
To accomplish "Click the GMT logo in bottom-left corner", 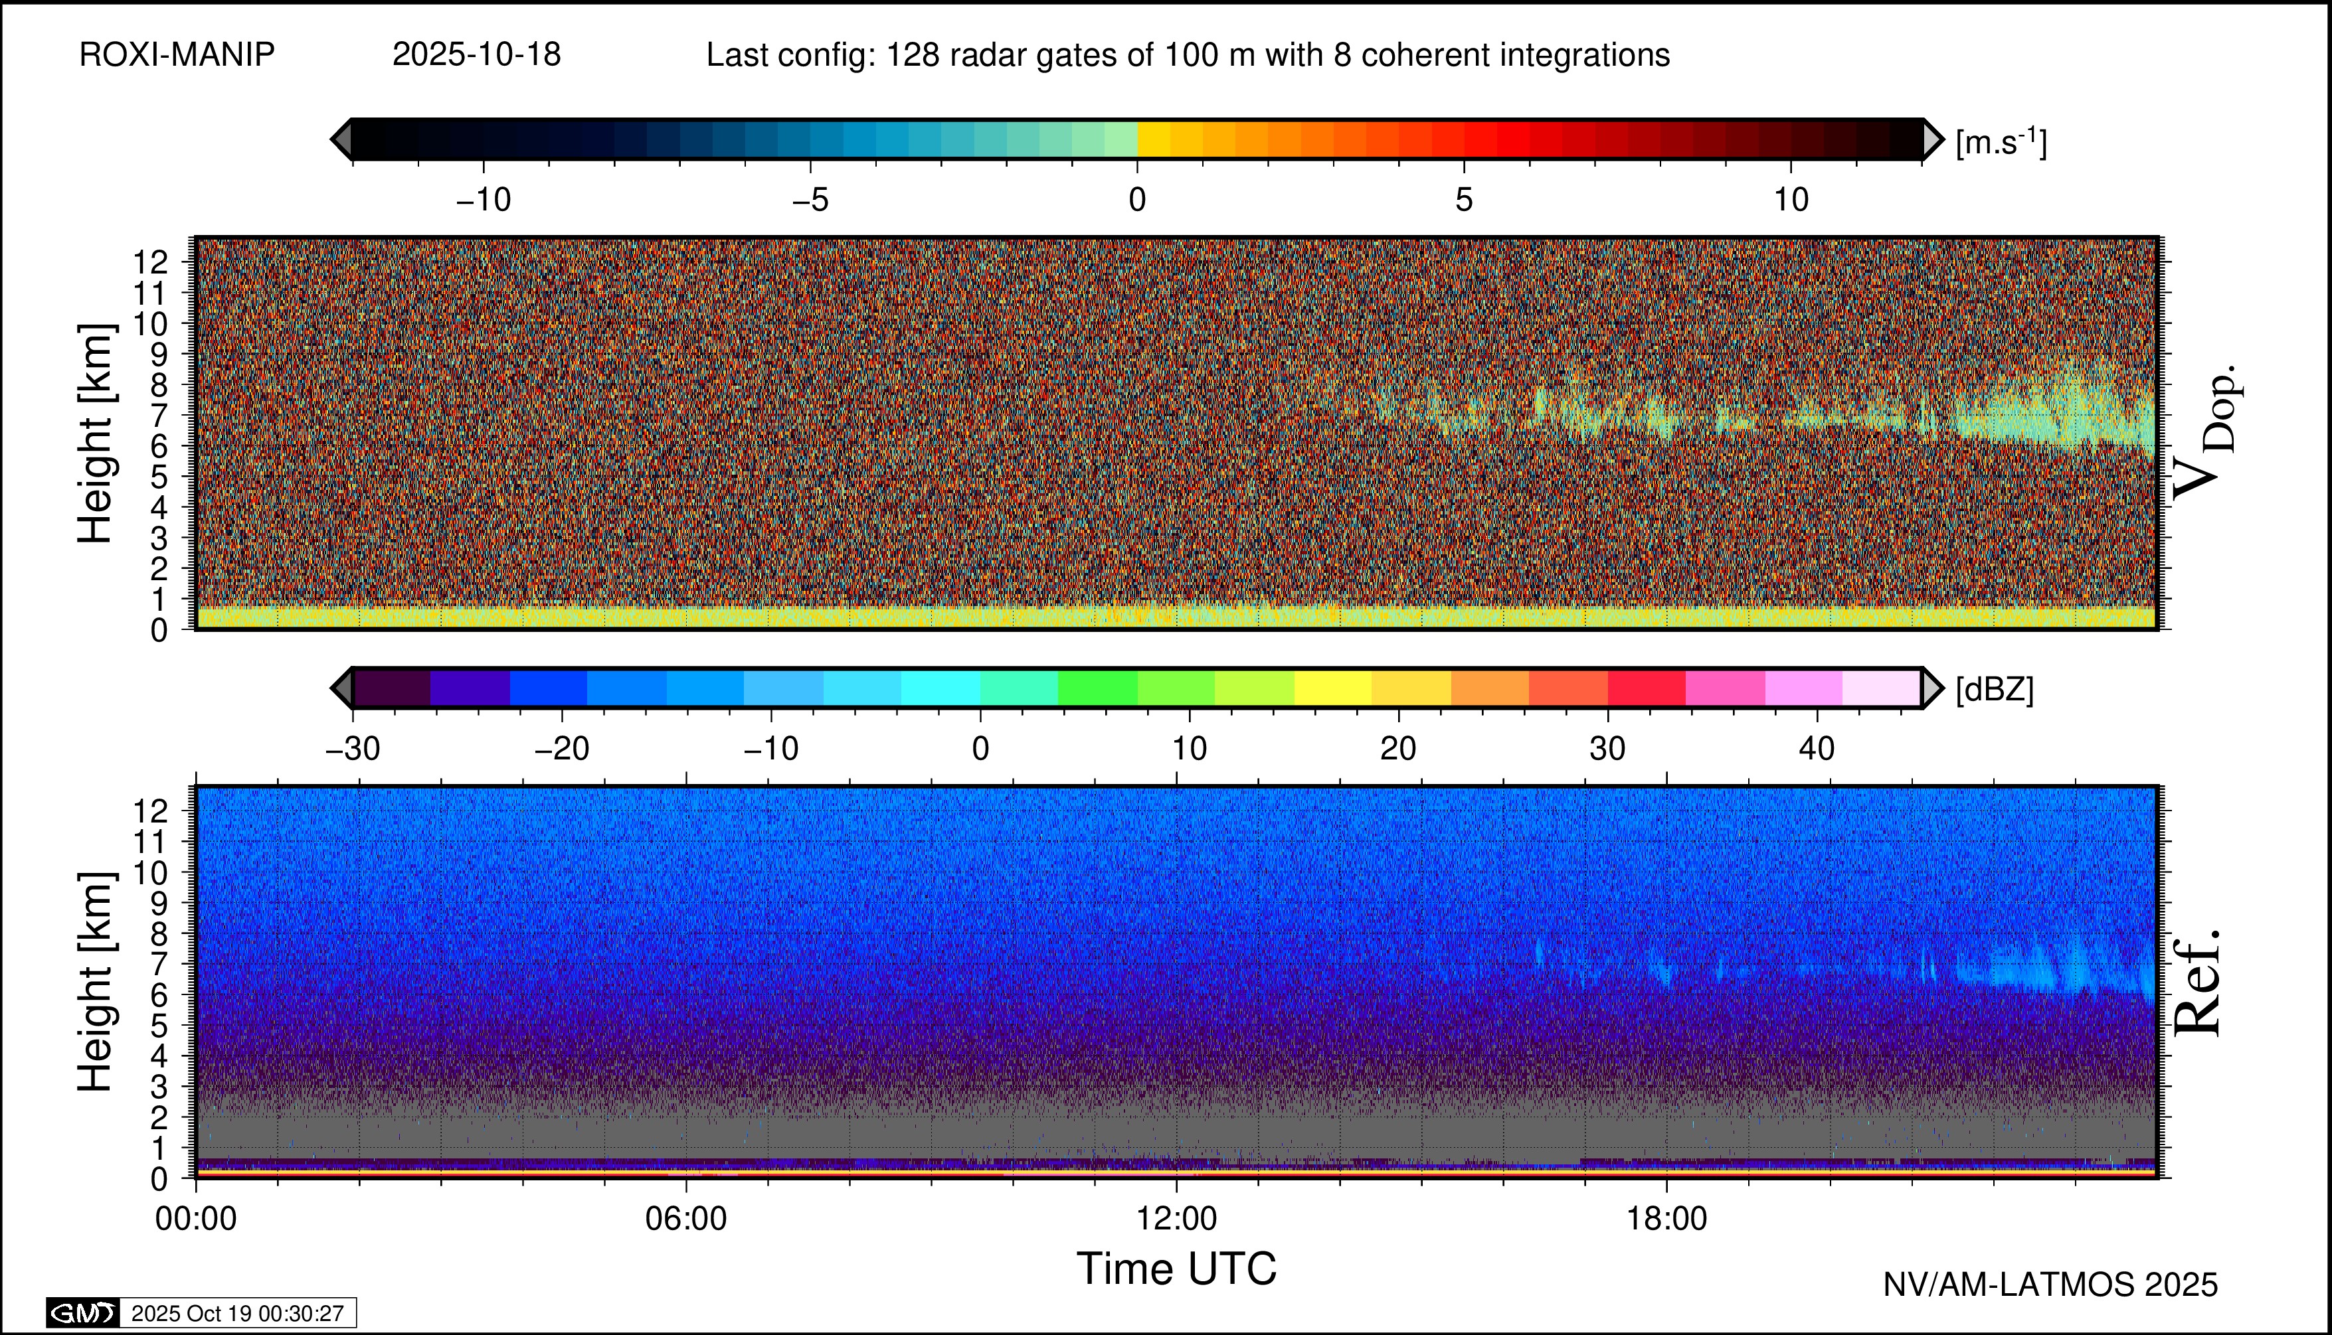I will (82, 1313).
